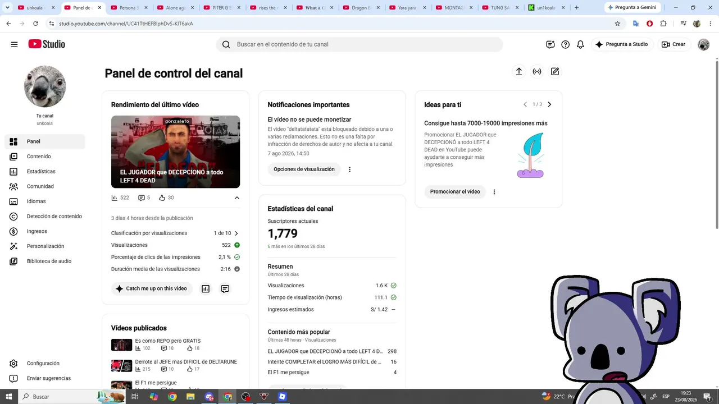Start a live stream with the broadcast icon
Image resolution: width=719 pixels, height=404 pixels.
(537, 71)
